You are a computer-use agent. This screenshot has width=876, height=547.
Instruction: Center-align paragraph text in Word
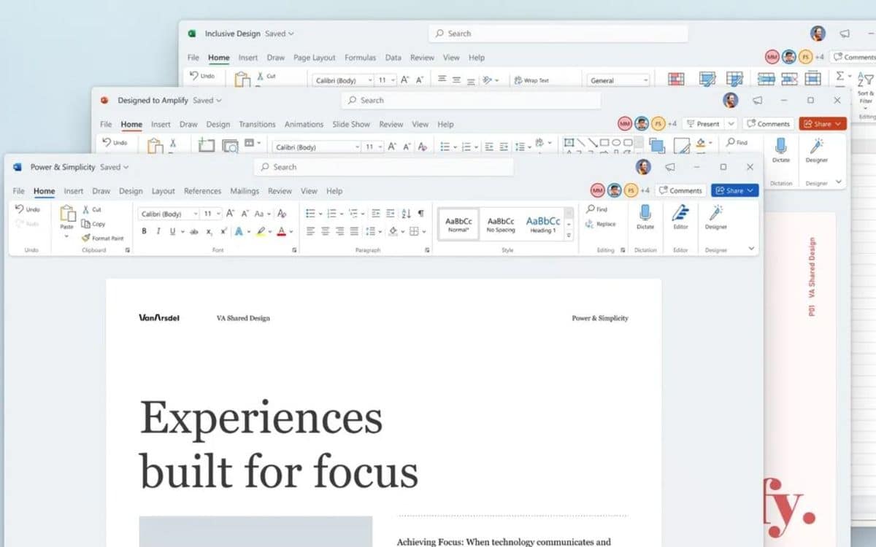coord(325,231)
